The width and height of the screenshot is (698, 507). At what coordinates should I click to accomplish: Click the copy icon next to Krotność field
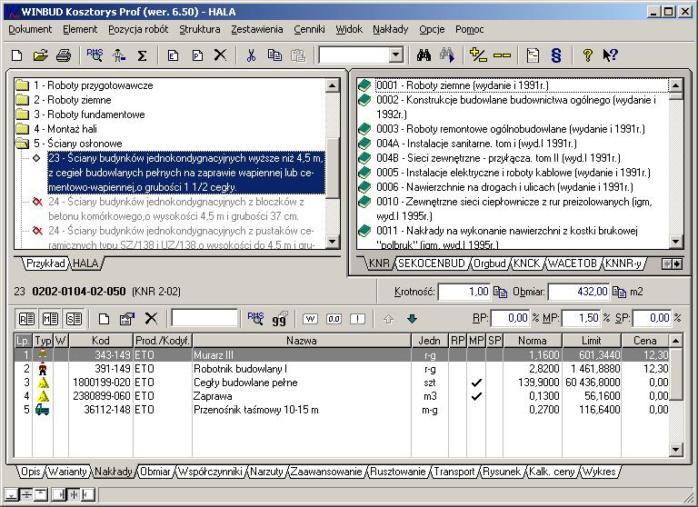[501, 292]
